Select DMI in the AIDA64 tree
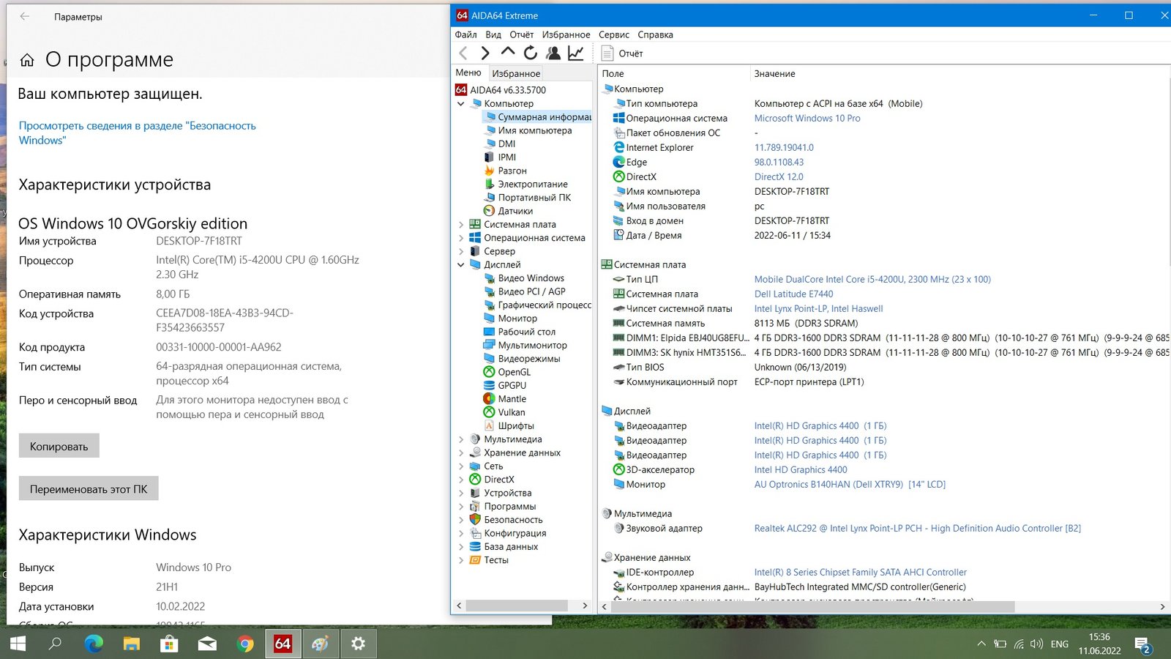The height and width of the screenshot is (659, 1171). tap(506, 144)
